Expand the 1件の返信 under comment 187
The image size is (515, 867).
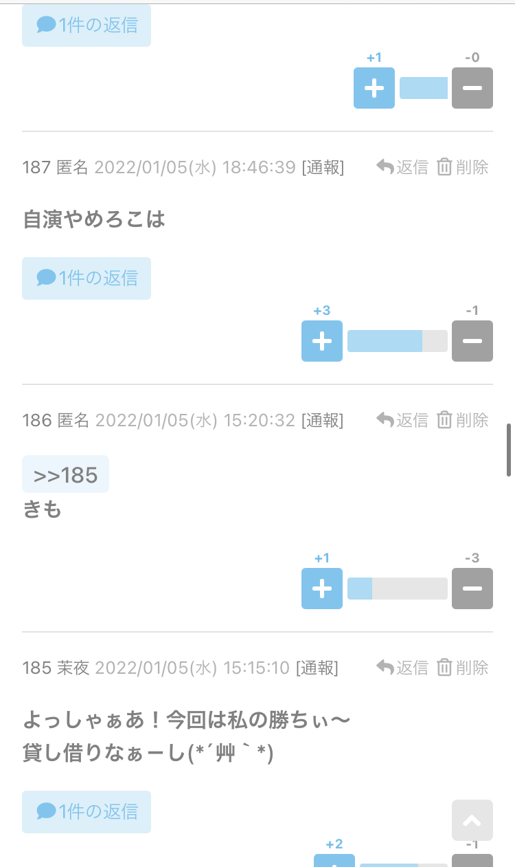point(87,278)
